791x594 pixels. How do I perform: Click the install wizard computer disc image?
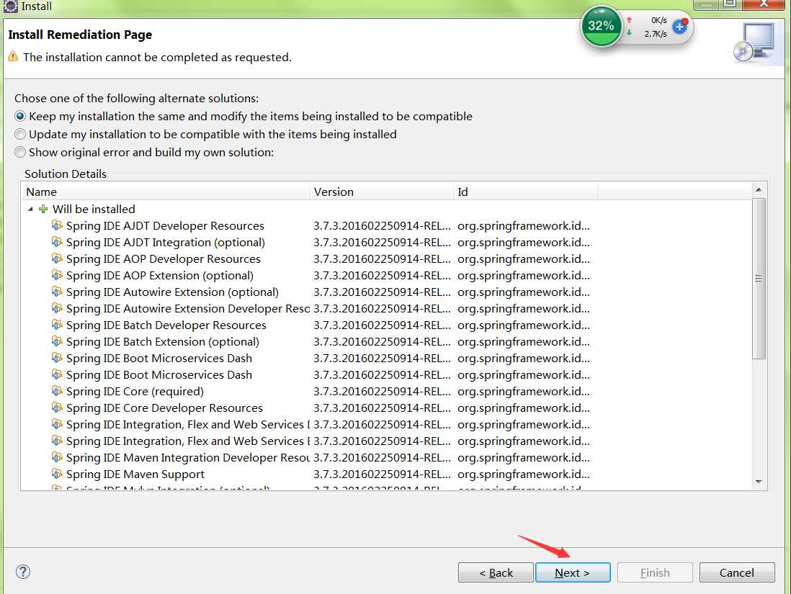point(754,43)
